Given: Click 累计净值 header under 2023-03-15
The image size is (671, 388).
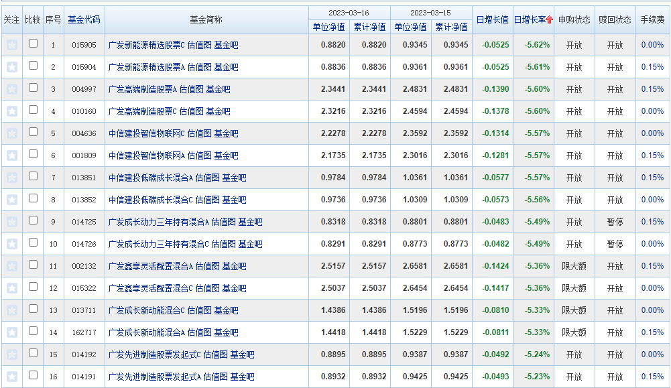Looking at the screenshot, I should point(452,27).
